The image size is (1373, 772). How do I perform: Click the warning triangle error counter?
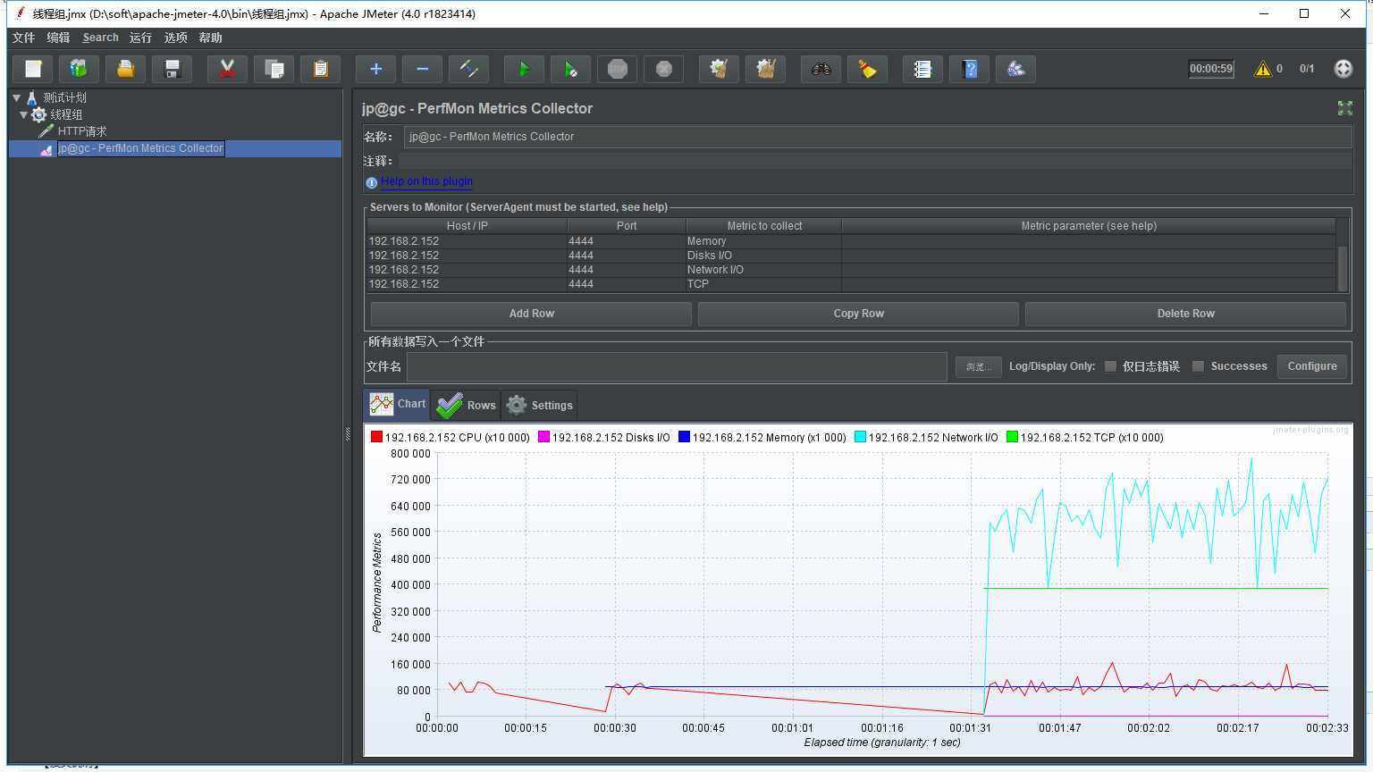pos(1262,69)
